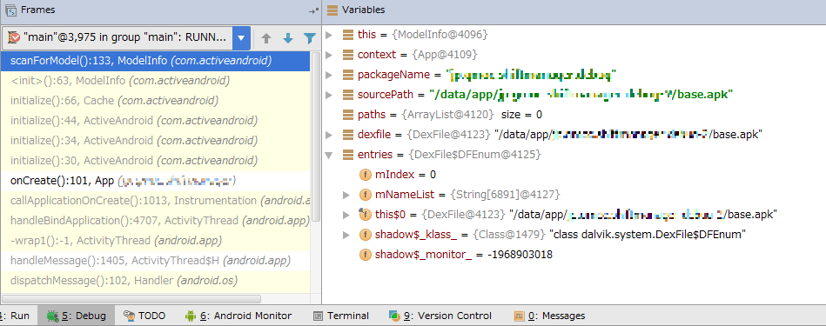Click the shadow$_klass_ field icon
The image size is (826, 326).
[x=365, y=235]
